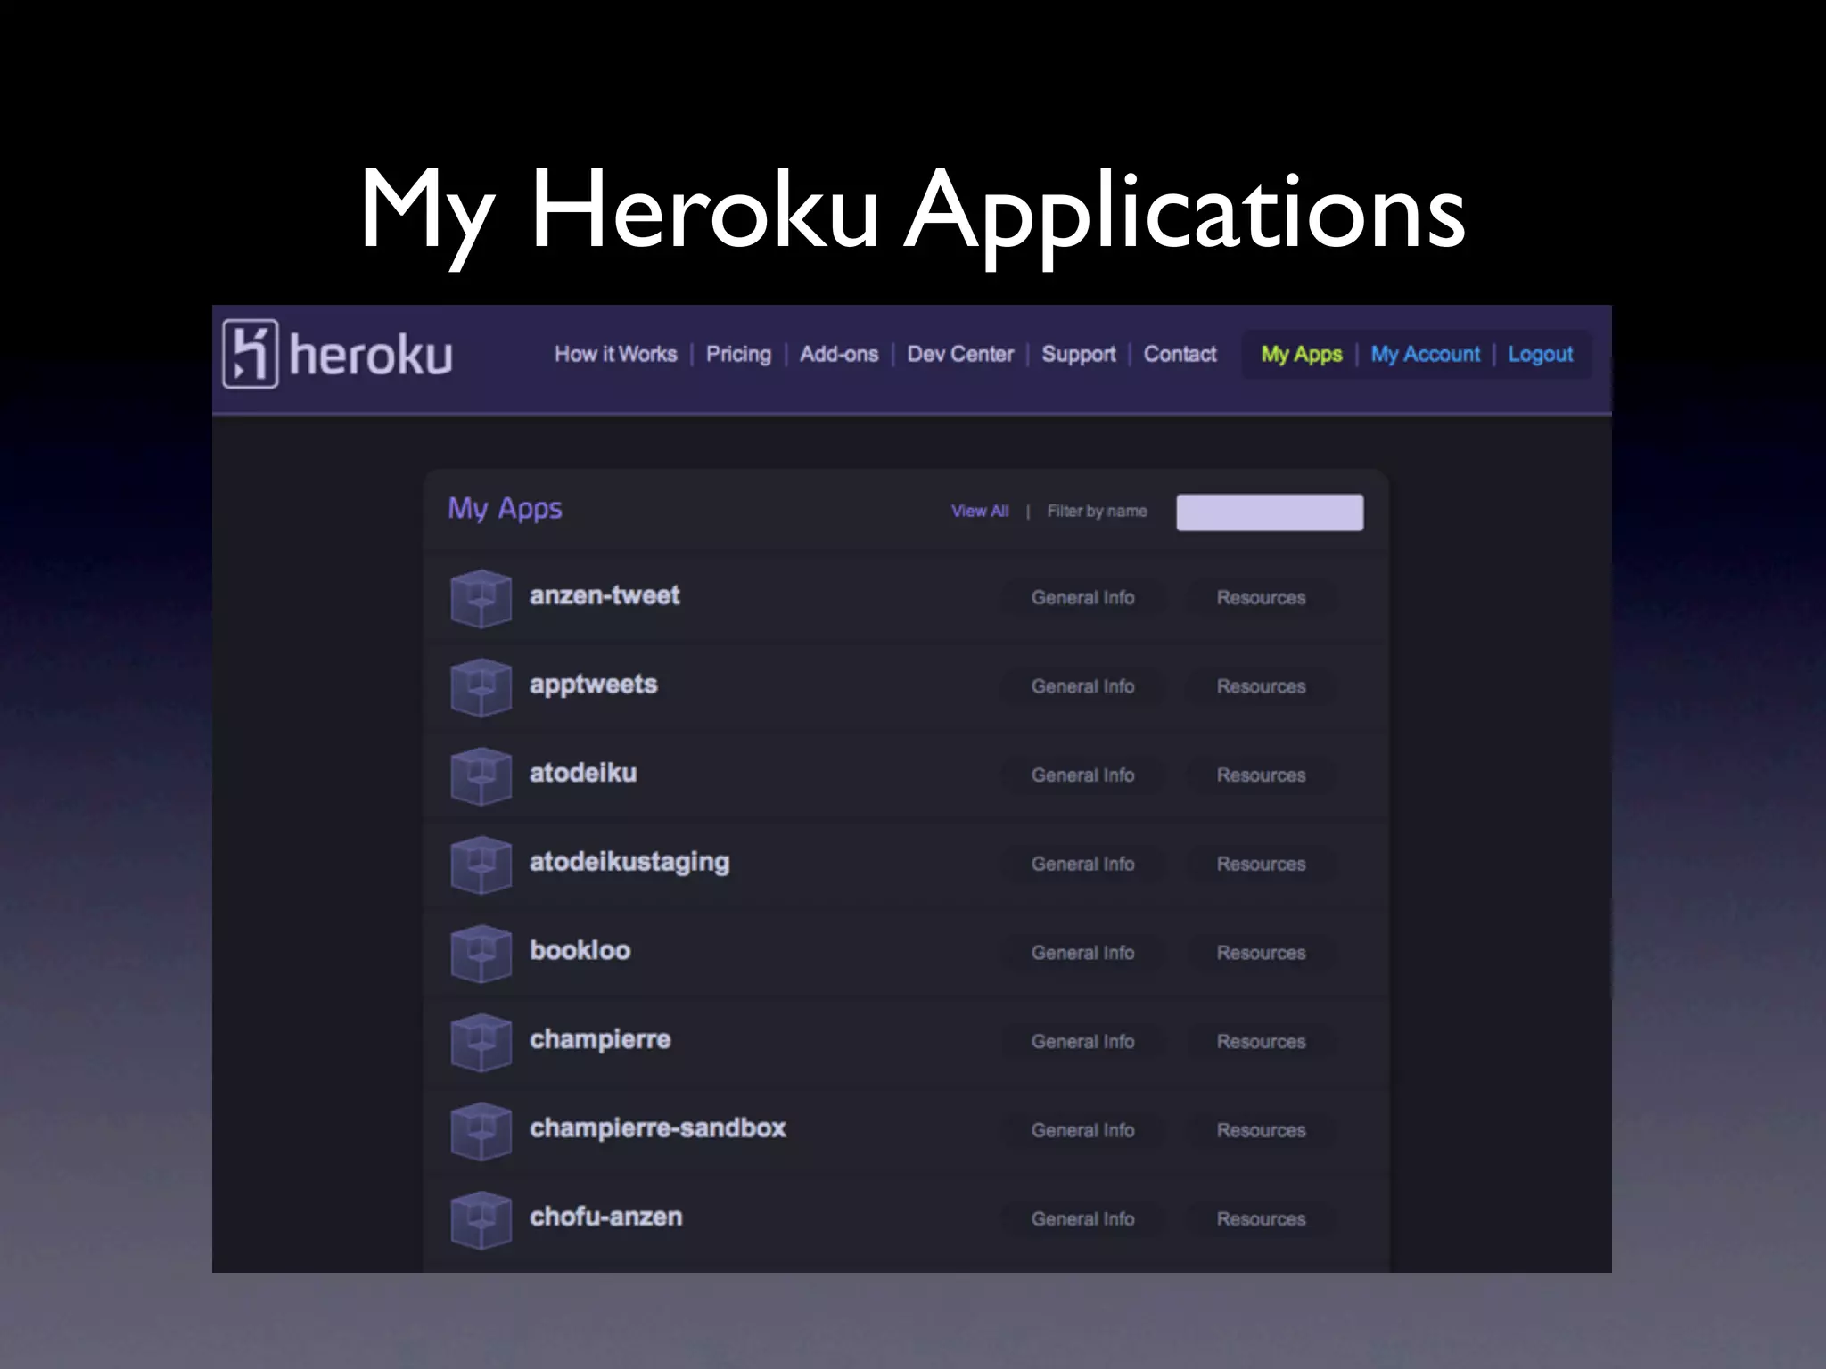Screen dimensions: 1826x1369
Task: Click Resources for atodeikustaging
Action: tap(1261, 865)
